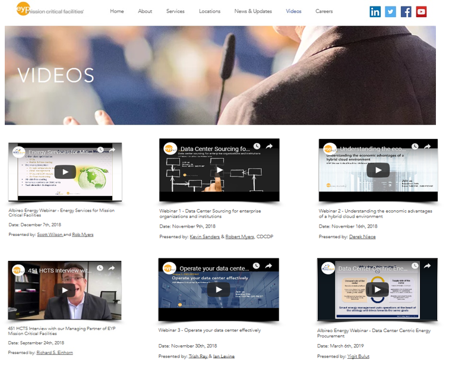Click 'Date: November 30th, 2018' text
This screenshot has height=366, width=449.
click(x=188, y=346)
